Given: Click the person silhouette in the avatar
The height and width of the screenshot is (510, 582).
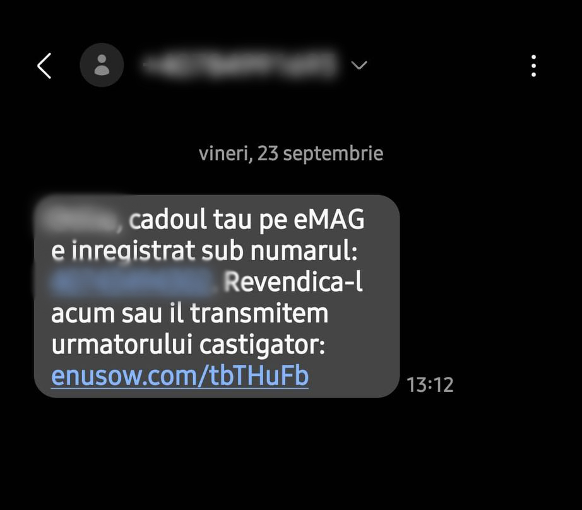Looking at the screenshot, I should (102, 65).
